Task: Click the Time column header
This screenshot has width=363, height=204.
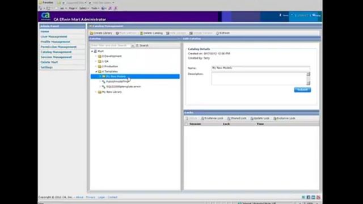Action: click(x=260, y=124)
